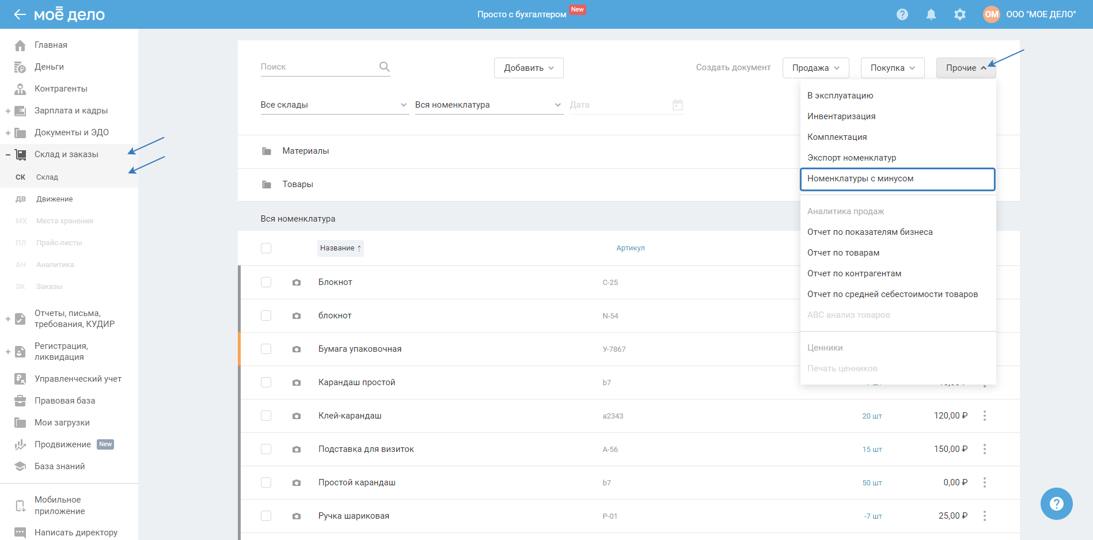Click the search magnifier icon
1093x540 pixels.
click(x=384, y=67)
